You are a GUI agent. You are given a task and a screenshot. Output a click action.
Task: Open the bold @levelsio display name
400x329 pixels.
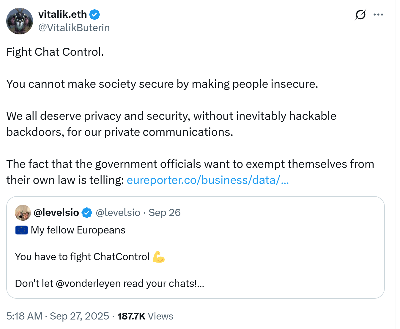[56, 213]
